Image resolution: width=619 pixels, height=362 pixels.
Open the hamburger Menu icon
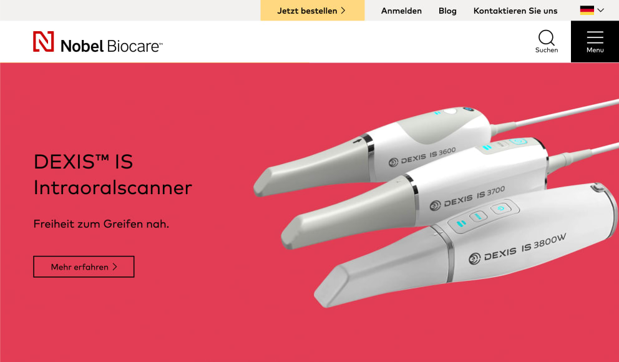(595, 37)
